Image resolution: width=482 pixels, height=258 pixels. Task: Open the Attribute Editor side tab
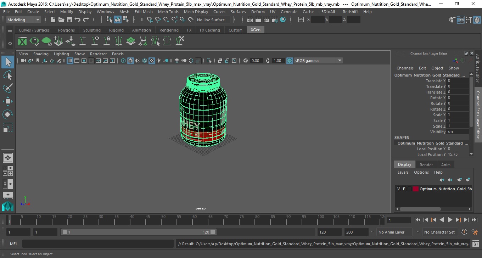coord(478,68)
